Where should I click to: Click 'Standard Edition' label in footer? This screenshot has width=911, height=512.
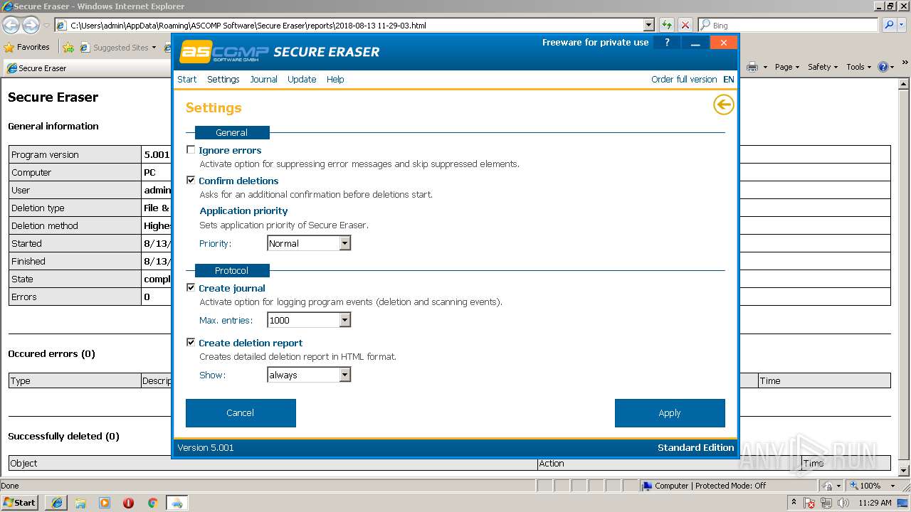pyautogui.click(x=696, y=447)
